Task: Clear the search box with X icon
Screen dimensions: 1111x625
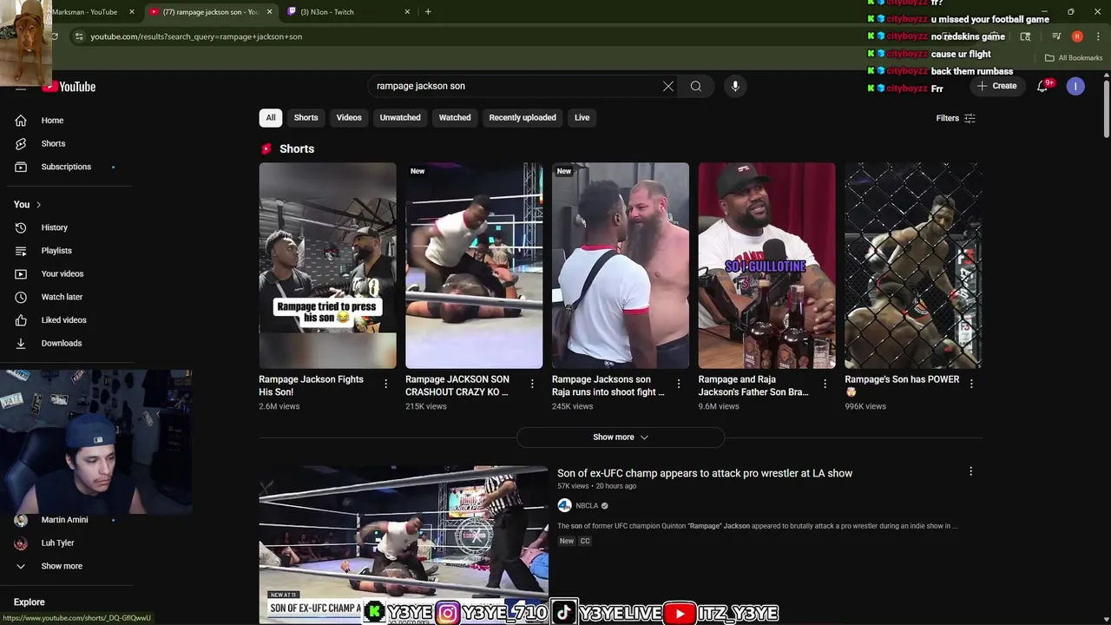Action: click(668, 86)
